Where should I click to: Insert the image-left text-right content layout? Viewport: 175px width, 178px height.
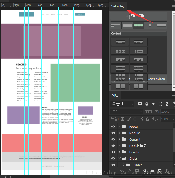(120, 86)
